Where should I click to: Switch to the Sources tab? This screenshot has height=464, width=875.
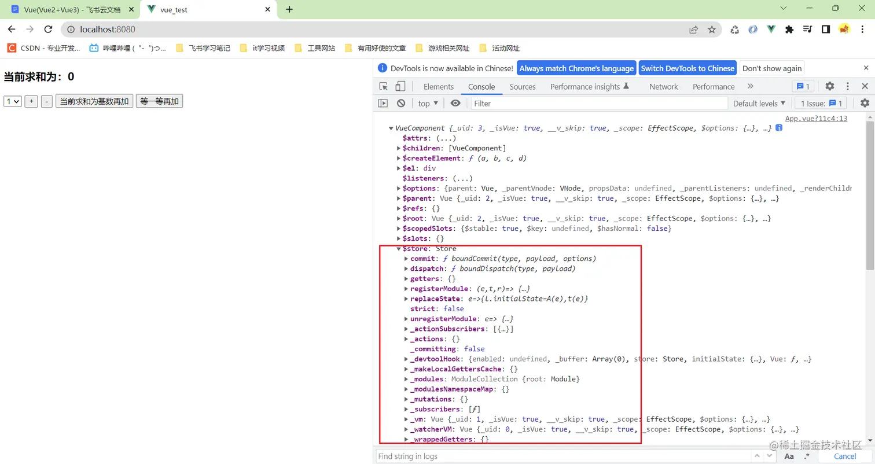(x=523, y=86)
